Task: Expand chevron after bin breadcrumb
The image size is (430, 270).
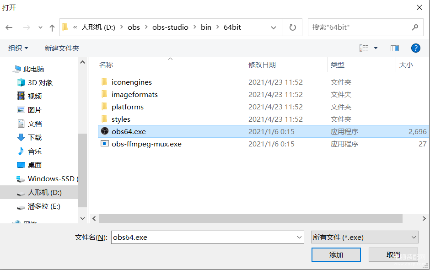Action: tap(218, 27)
